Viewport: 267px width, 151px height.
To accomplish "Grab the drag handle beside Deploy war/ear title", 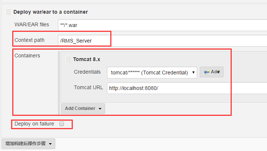I will click(8, 12).
